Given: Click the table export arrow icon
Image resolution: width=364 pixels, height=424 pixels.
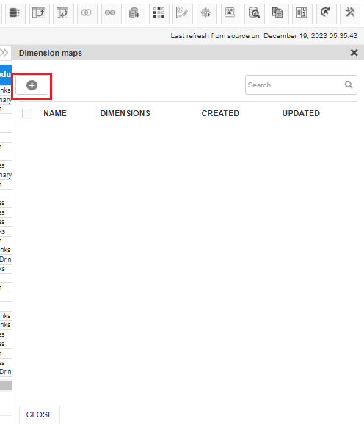Looking at the screenshot, I should pos(39,13).
